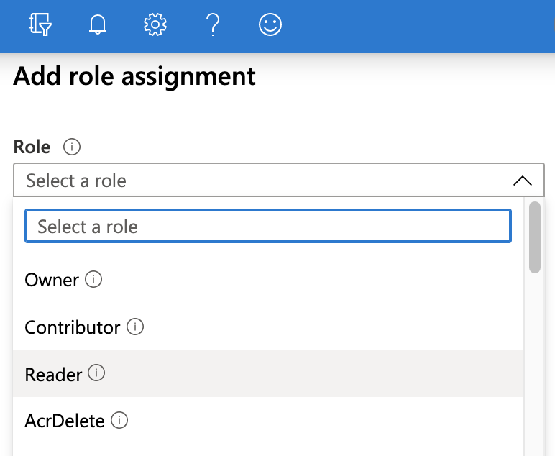This screenshot has width=555, height=456.
Task: Show info for the Contributor role
Action: (x=135, y=327)
